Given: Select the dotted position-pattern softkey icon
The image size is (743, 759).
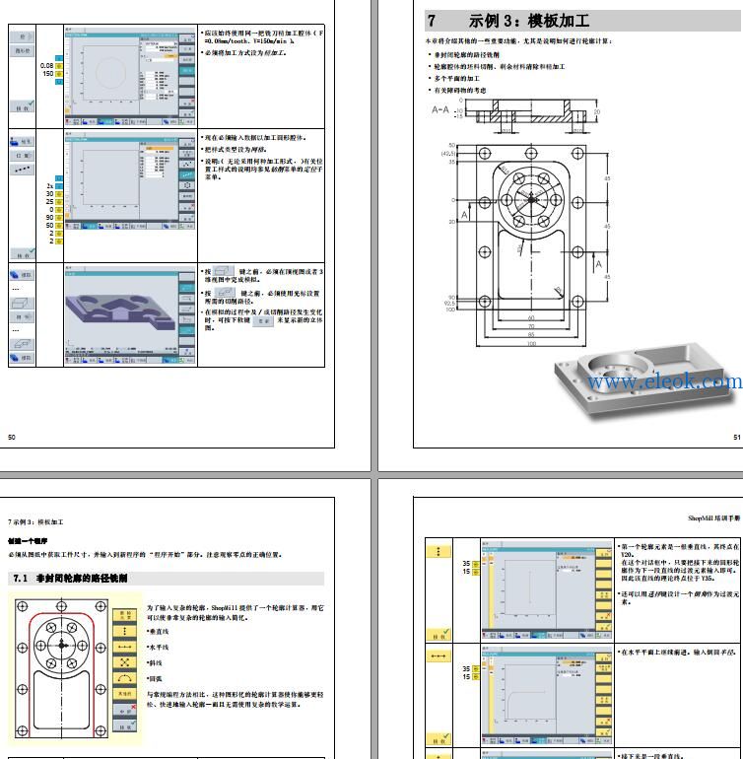Looking at the screenshot, I should [22, 170].
